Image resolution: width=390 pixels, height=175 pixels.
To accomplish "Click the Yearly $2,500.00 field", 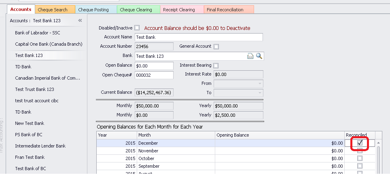I will (x=239, y=115).
